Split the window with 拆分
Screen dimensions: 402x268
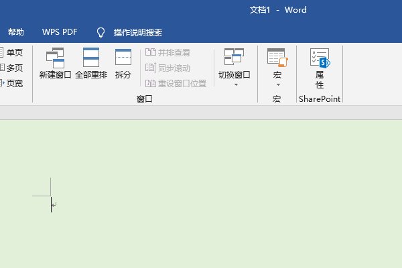click(123, 63)
